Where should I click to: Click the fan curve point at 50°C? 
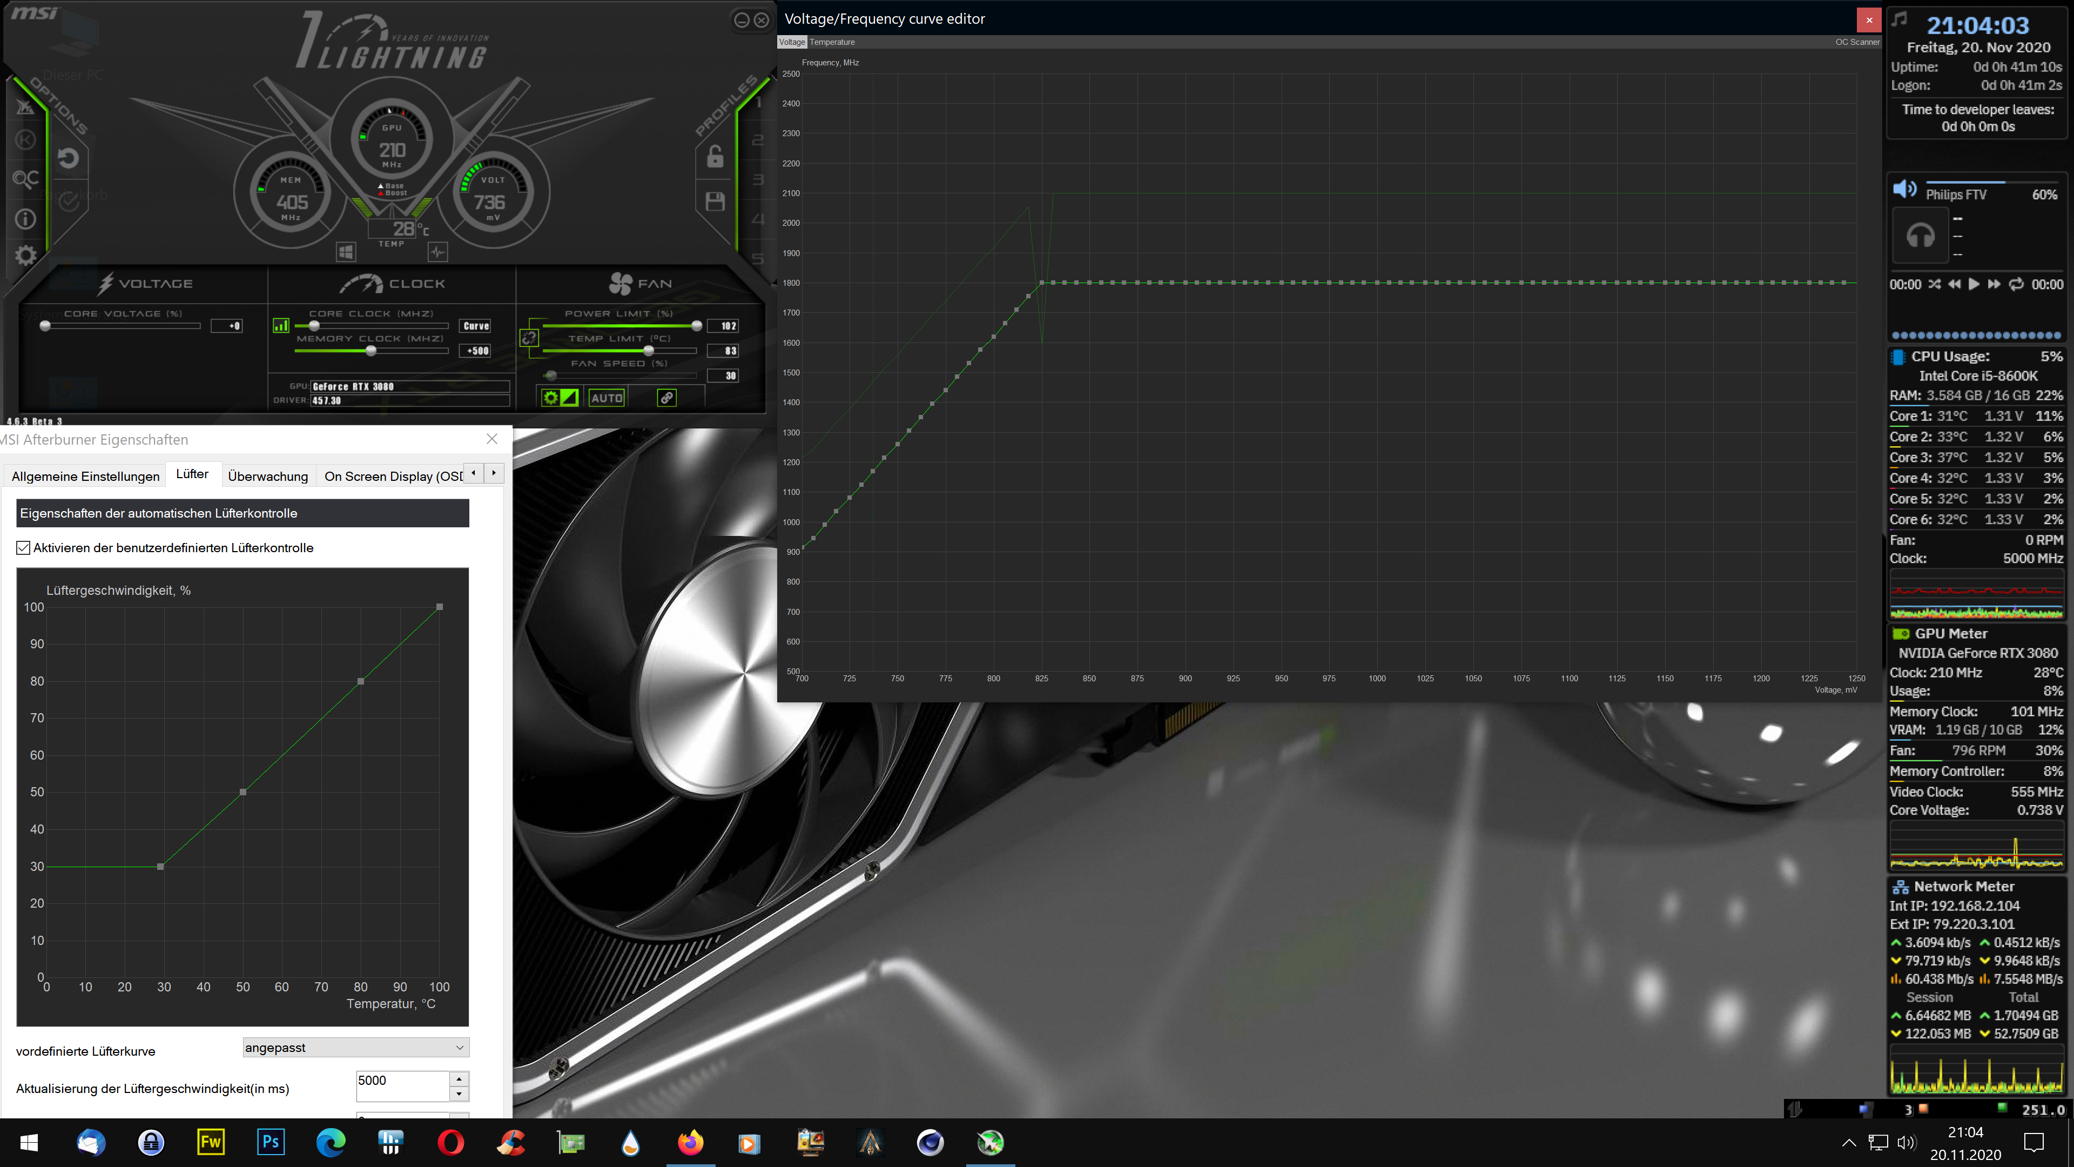click(x=243, y=792)
